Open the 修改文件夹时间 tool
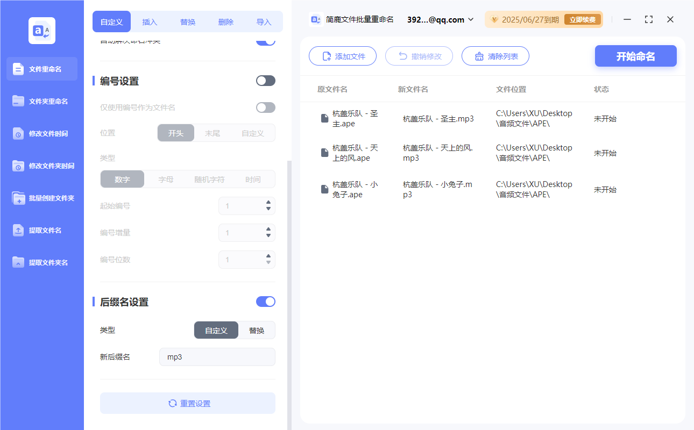This screenshot has width=694, height=430. (41, 166)
